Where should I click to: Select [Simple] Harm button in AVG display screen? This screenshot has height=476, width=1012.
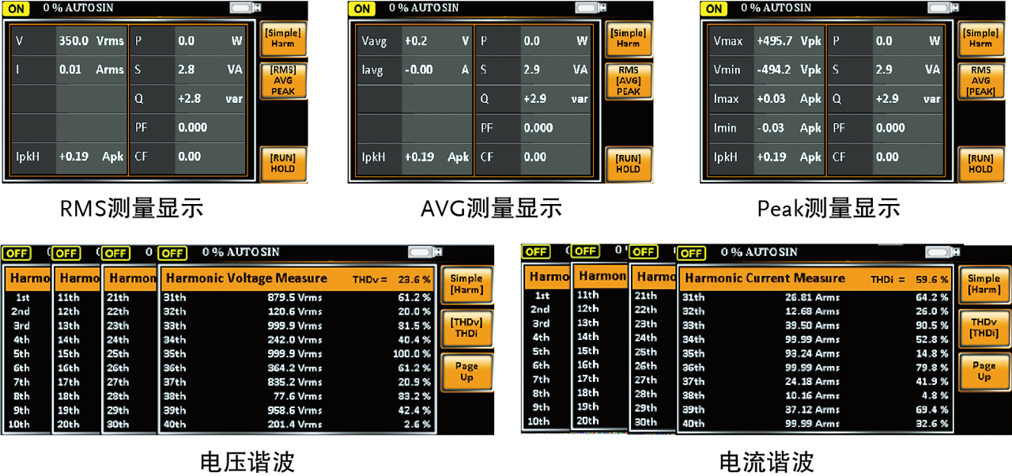pyautogui.click(x=628, y=39)
